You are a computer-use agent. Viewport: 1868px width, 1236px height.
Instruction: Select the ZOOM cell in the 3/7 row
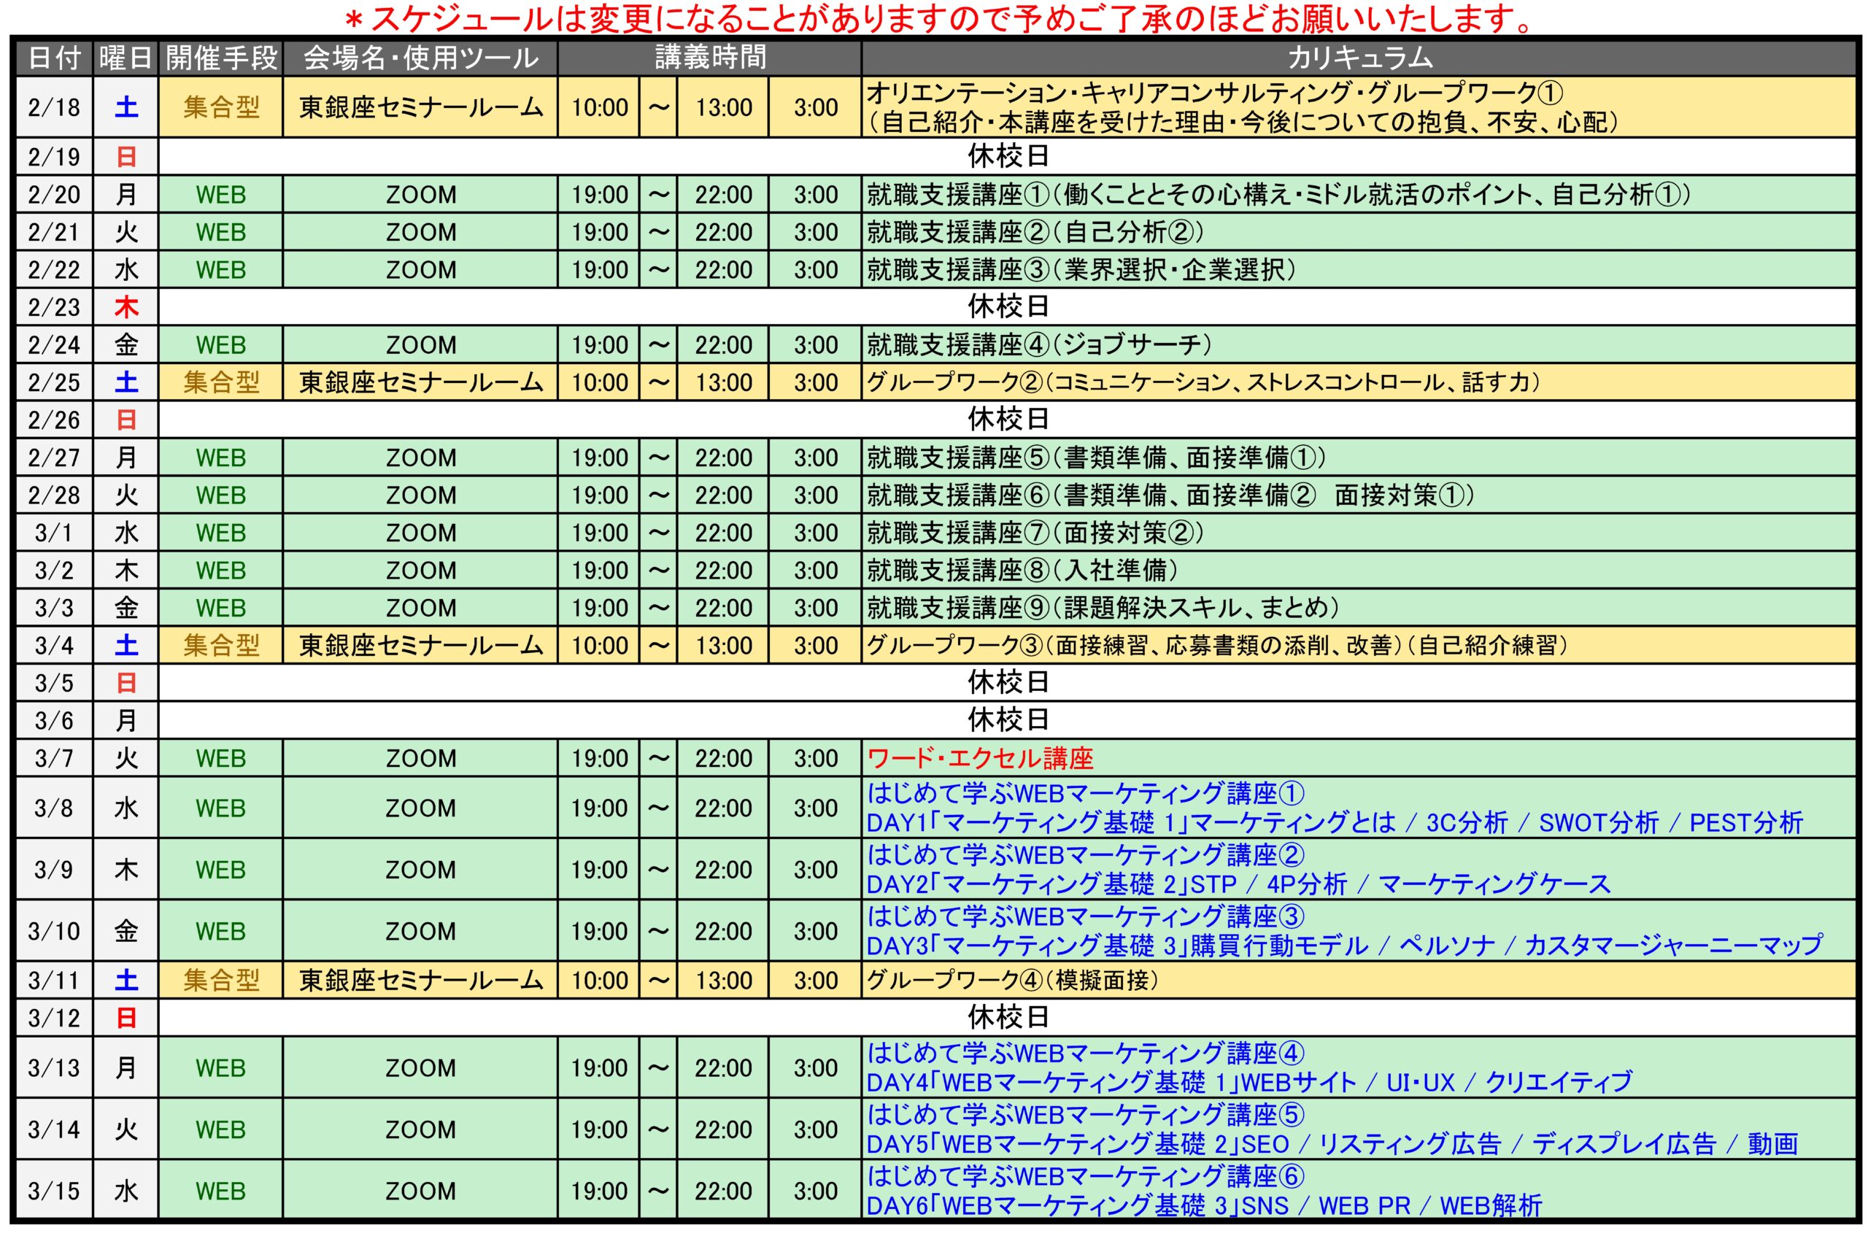tap(420, 758)
